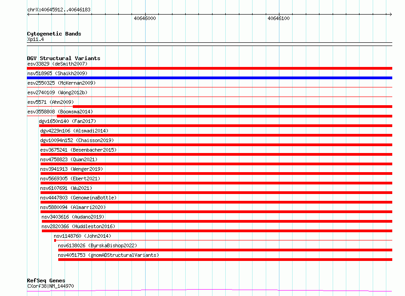Screen dimensions: 405x296
Task: Click the 40646100 ruler position label
Action: [278, 18]
